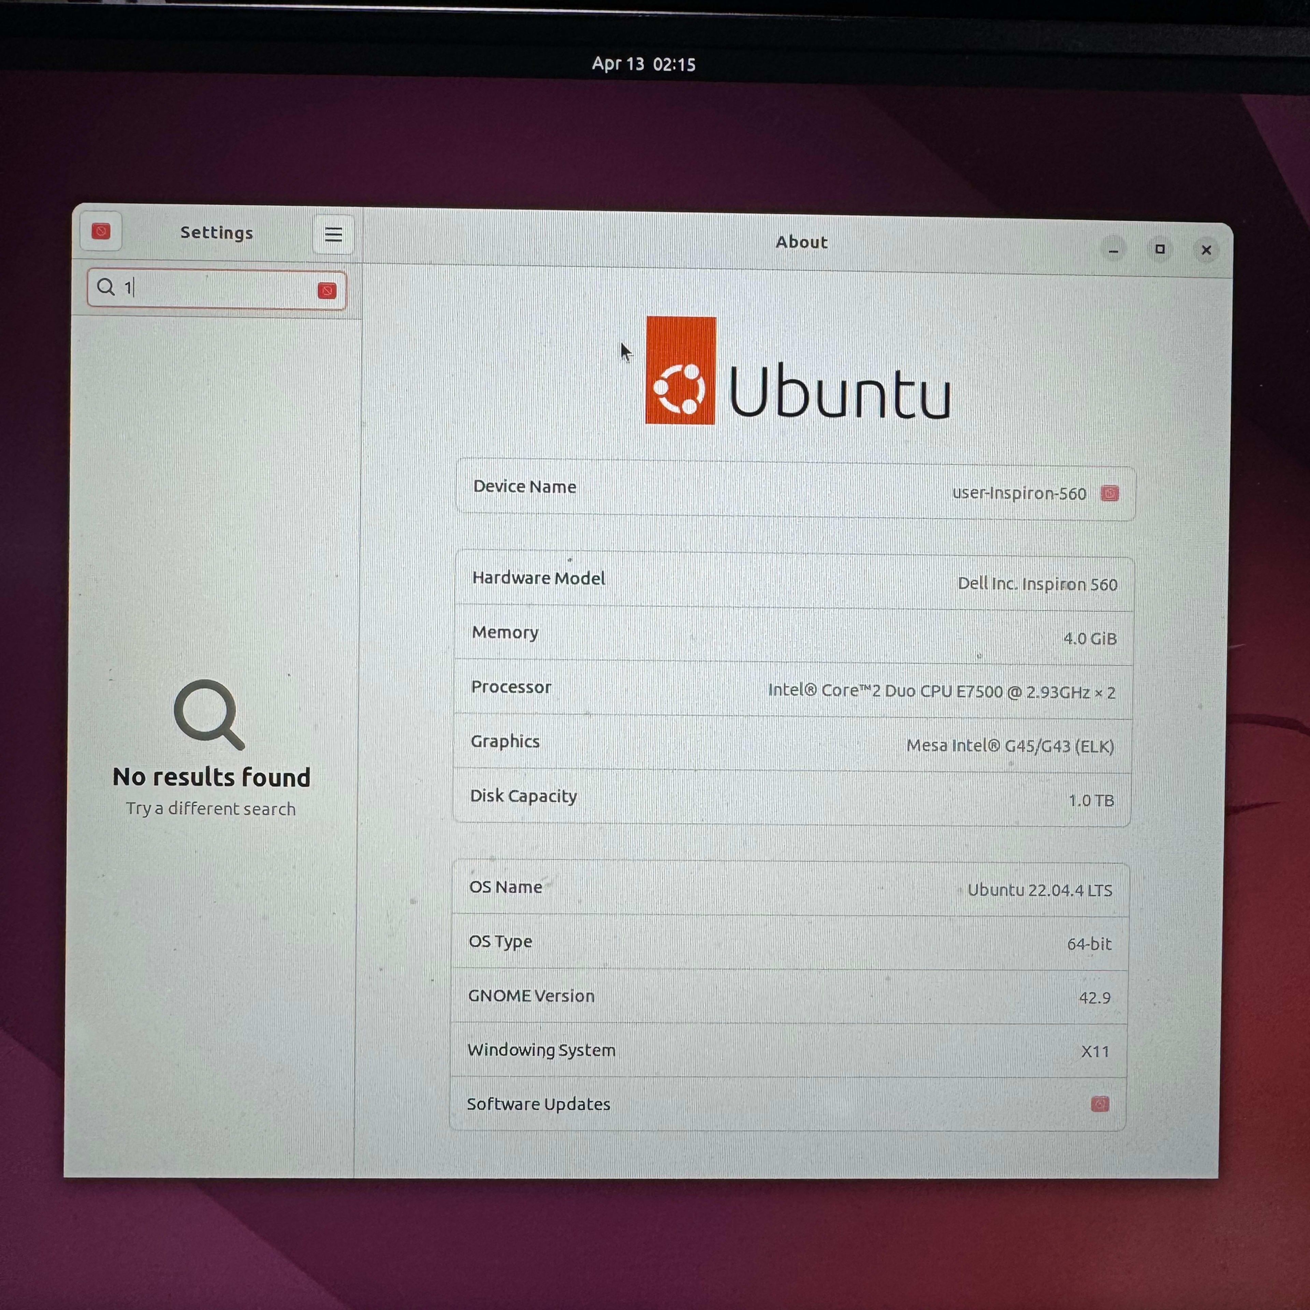Click the GNOME Version label
1310x1310 pixels.
pos(531,995)
